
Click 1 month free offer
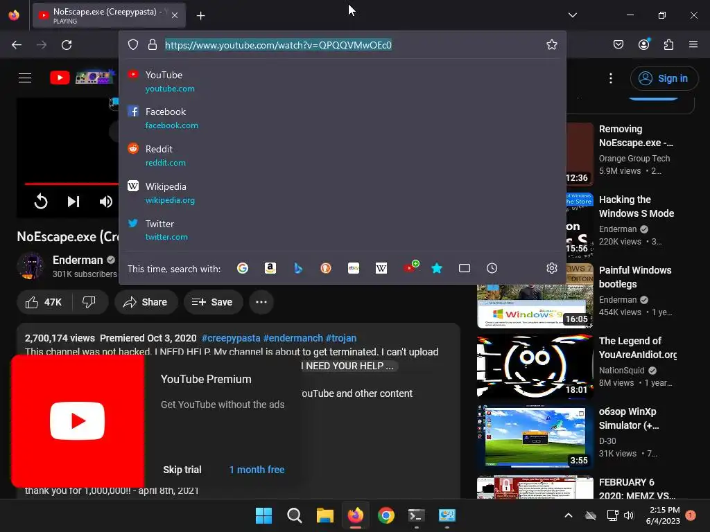click(257, 470)
